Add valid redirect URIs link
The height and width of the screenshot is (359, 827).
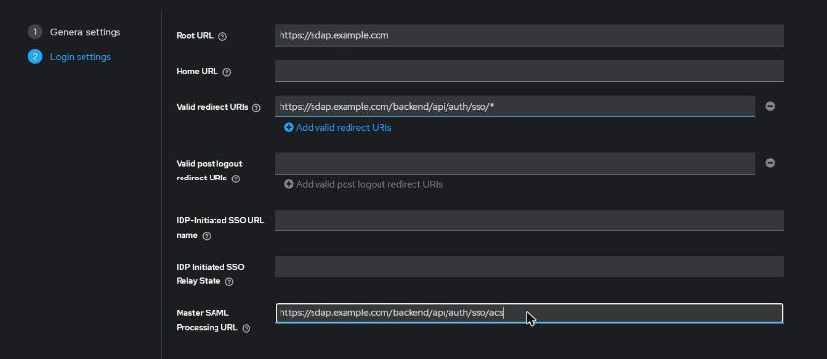(338, 127)
